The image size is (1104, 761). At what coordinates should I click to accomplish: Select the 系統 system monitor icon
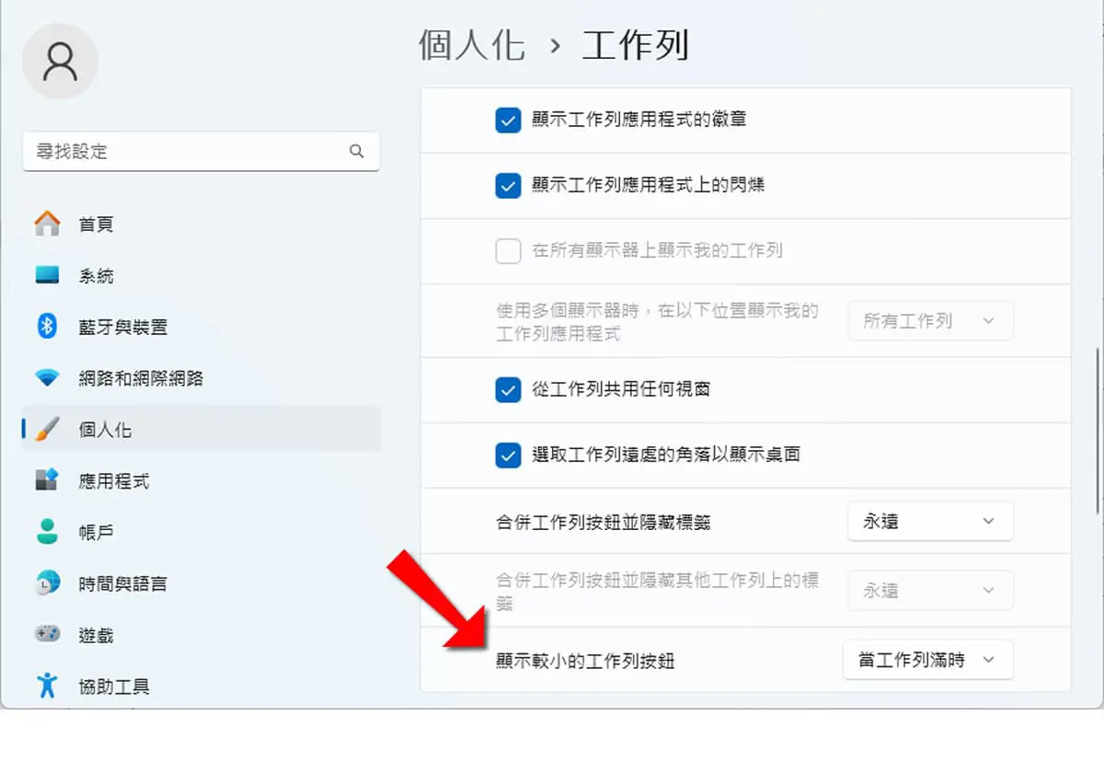(x=47, y=275)
